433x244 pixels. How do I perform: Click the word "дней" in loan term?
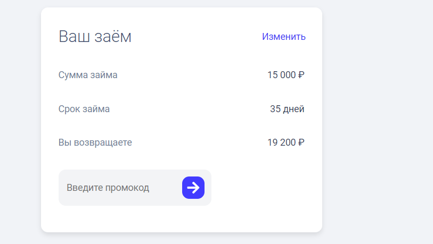click(294, 109)
